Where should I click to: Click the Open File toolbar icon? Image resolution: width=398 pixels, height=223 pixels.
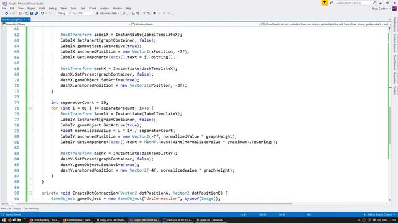(27, 14)
